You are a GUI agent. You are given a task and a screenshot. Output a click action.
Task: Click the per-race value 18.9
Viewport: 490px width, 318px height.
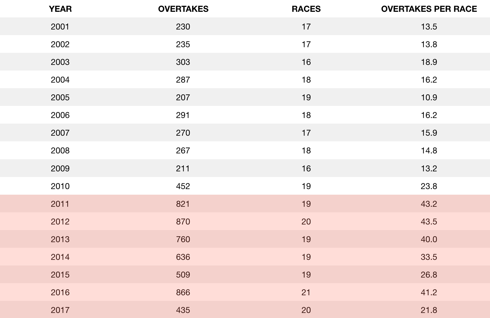(x=429, y=62)
